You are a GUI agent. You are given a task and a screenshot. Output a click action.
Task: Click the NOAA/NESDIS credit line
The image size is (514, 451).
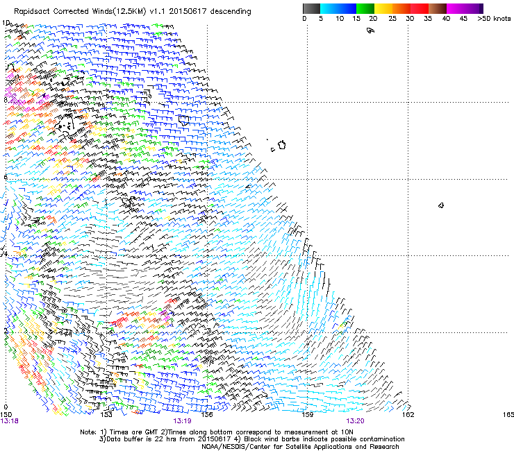pos(300,447)
